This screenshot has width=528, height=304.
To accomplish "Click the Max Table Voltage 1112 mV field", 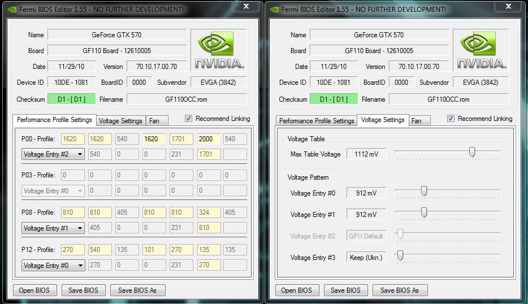I will [366, 154].
